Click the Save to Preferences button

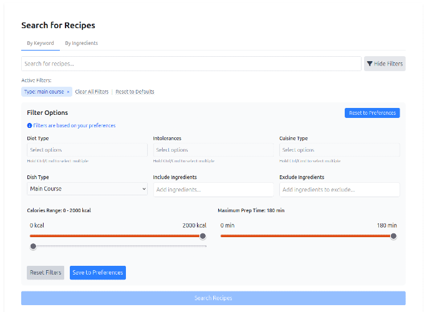98,273
